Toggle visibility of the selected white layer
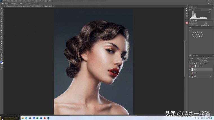The image size is (214, 120). [x=190, y=70]
